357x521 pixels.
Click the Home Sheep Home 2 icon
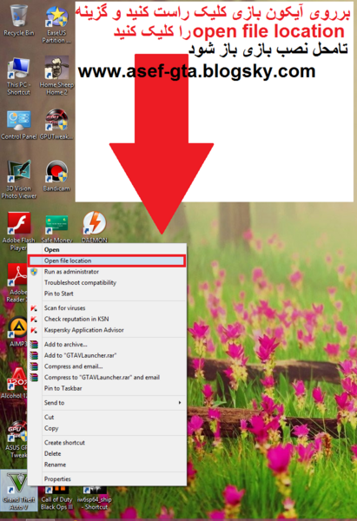point(56,76)
